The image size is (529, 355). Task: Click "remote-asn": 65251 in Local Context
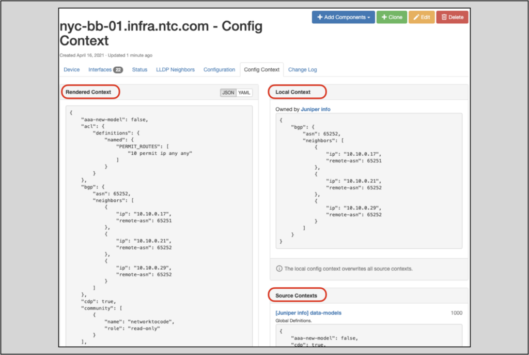click(x=354, y=160)
